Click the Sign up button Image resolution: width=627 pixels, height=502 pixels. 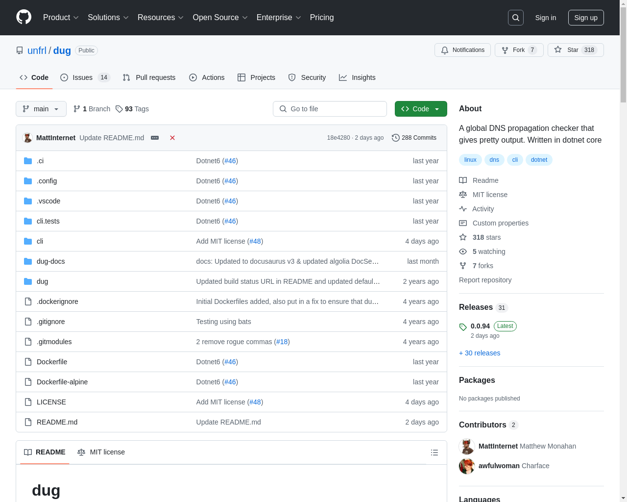(x=586, y=18)
